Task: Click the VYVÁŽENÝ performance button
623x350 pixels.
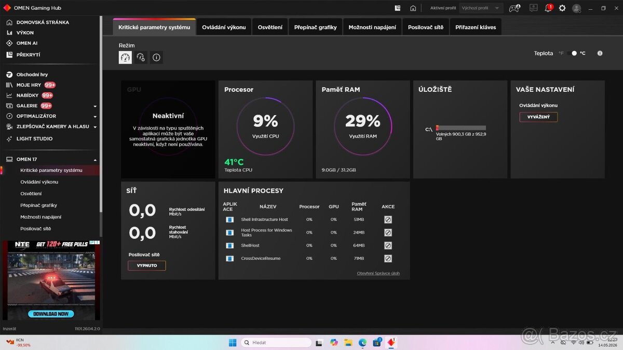Action: [x=538, y=117]
